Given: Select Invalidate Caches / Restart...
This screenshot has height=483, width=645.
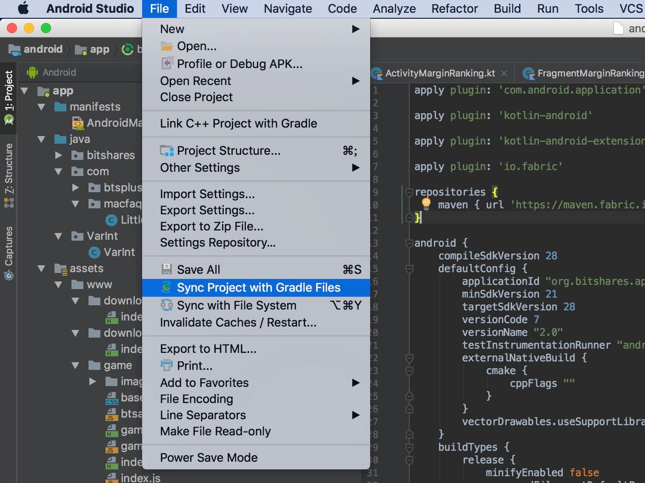Looking at the screenshot, I should pos(256,322).
